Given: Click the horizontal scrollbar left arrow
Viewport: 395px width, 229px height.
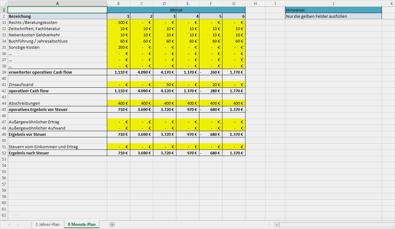Looking at the screenshot, I should coord(276,224).
